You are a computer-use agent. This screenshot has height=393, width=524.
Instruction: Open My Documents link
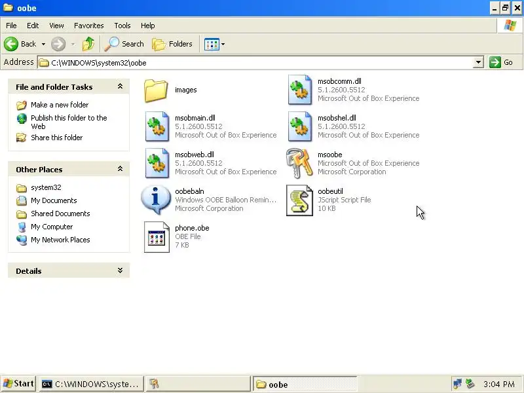tap(54, 200)
